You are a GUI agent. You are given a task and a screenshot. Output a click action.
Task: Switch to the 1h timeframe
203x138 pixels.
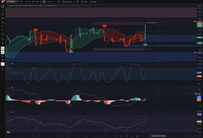(41, 2)
